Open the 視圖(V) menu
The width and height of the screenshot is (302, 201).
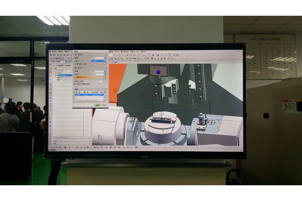tap(67, 52)
